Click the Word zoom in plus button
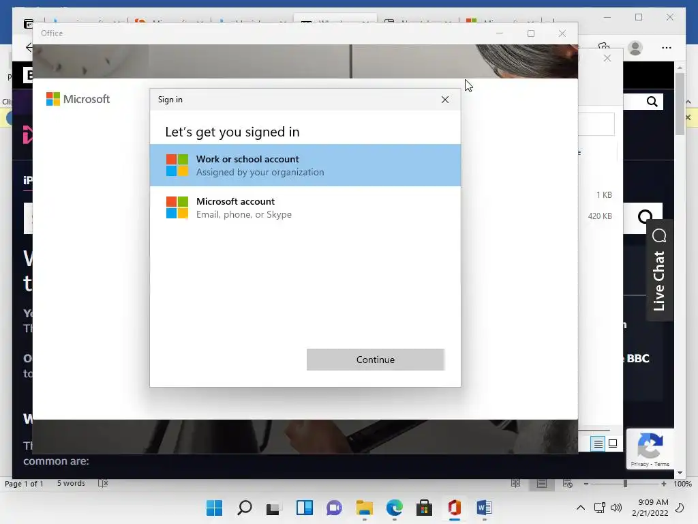The image size is (698, 524). (664, 484)
